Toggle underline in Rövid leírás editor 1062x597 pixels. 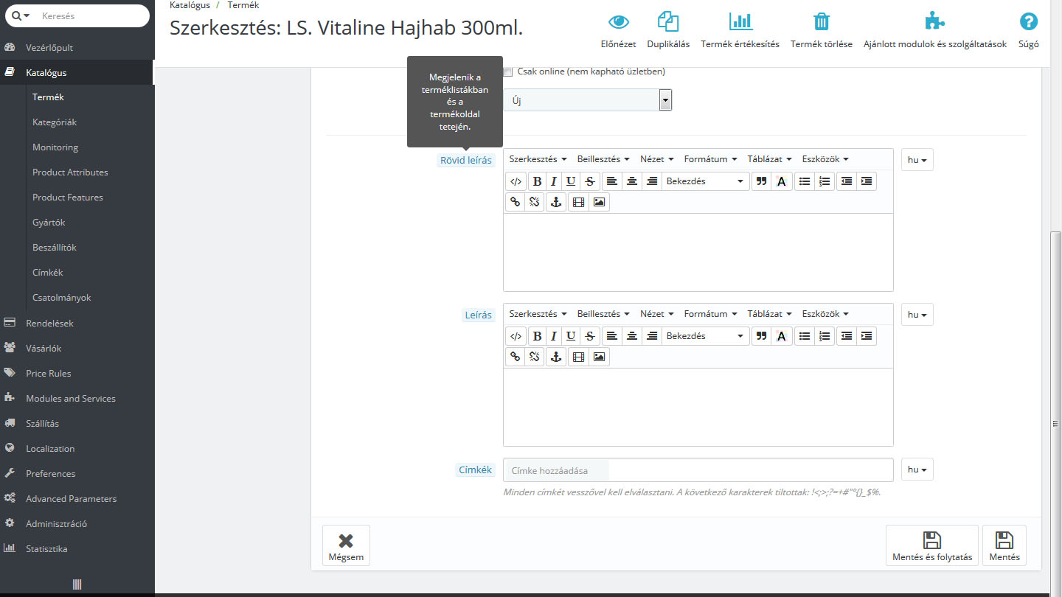[x=571, y=181]
